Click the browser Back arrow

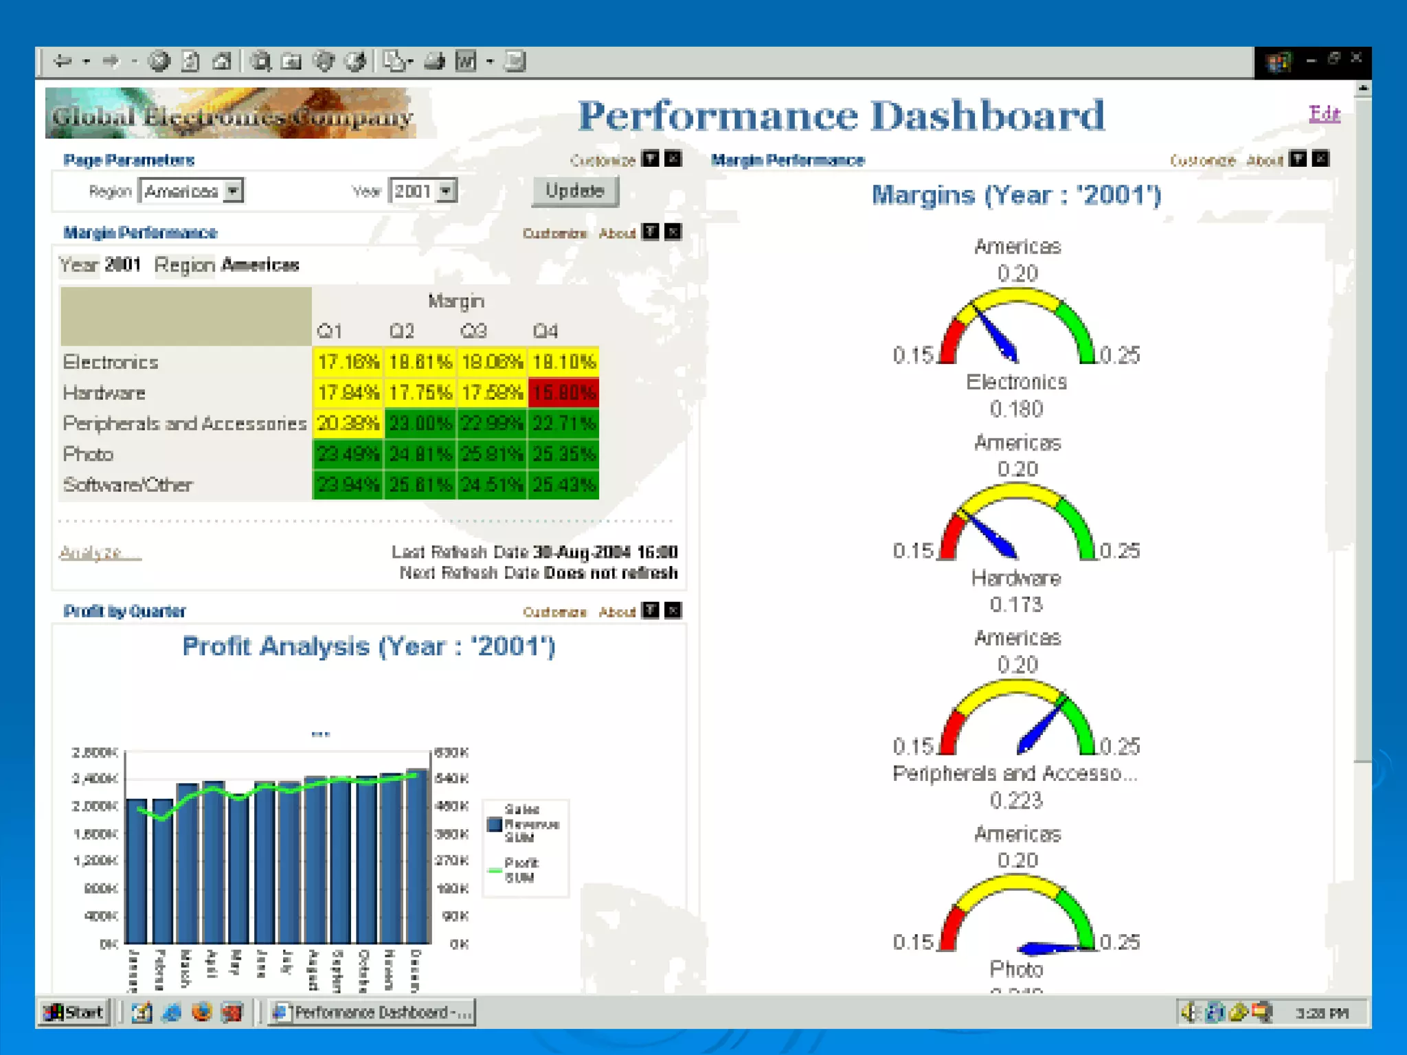63,62
